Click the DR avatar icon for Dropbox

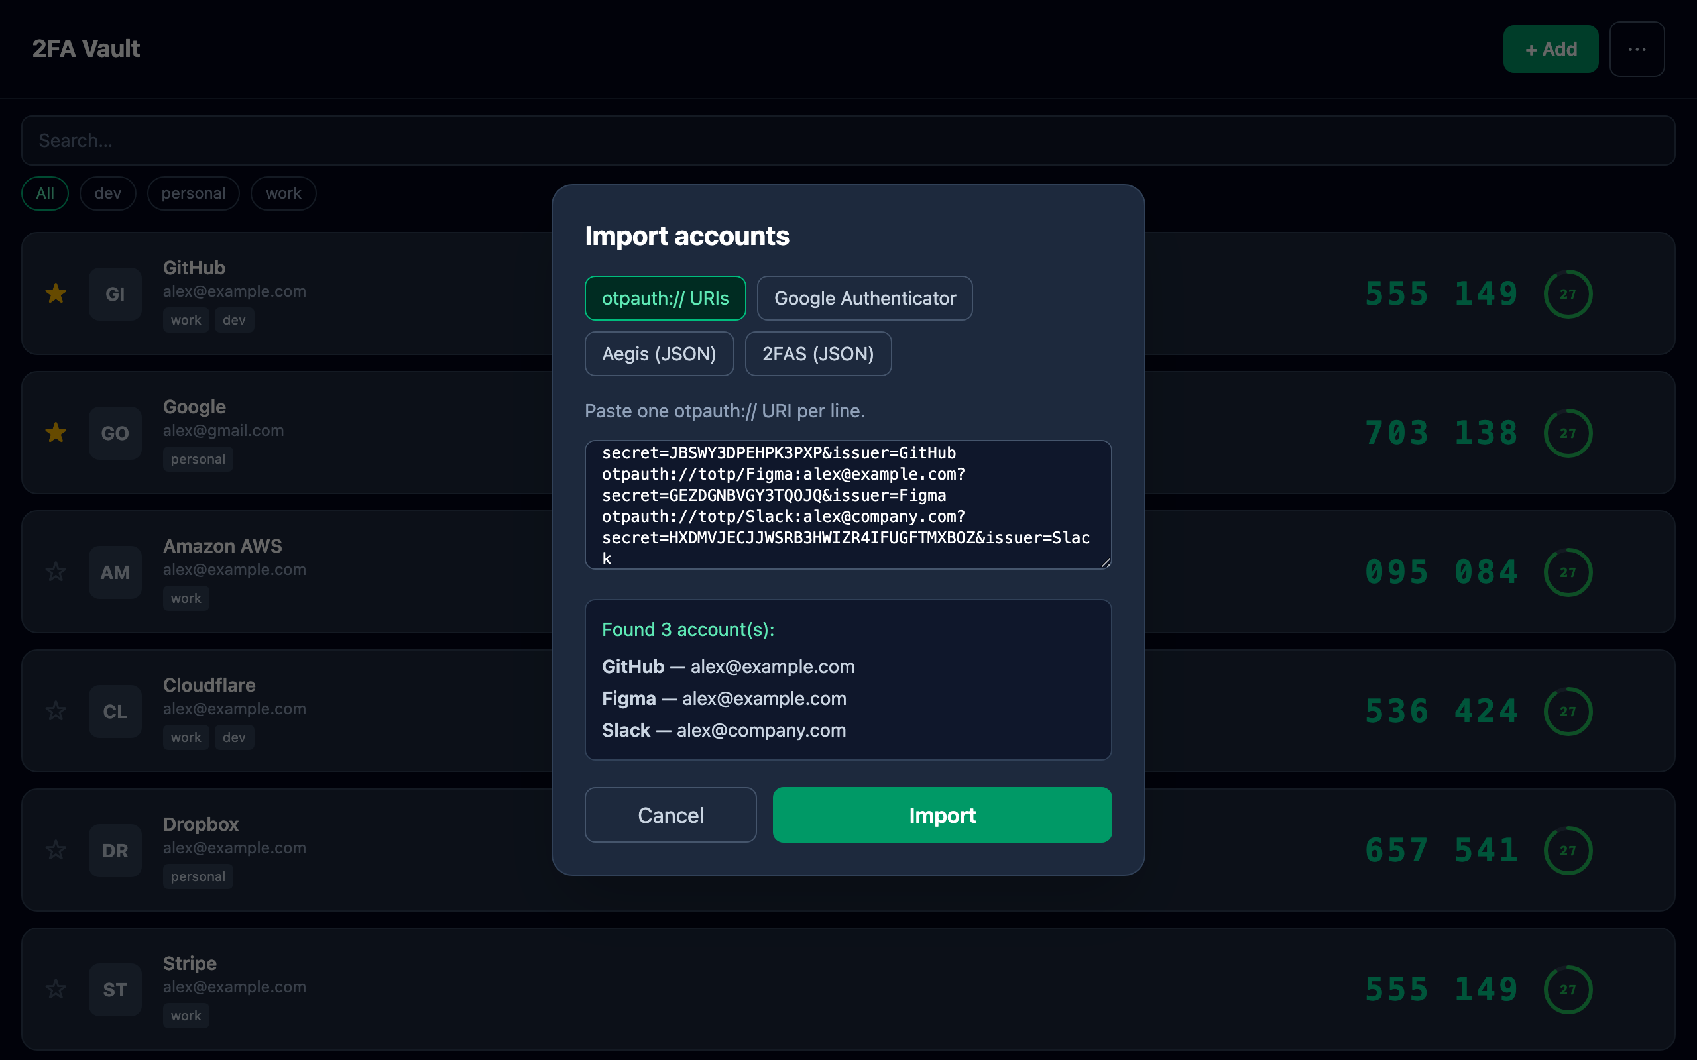pyautogui.click(x=115, y=851)
